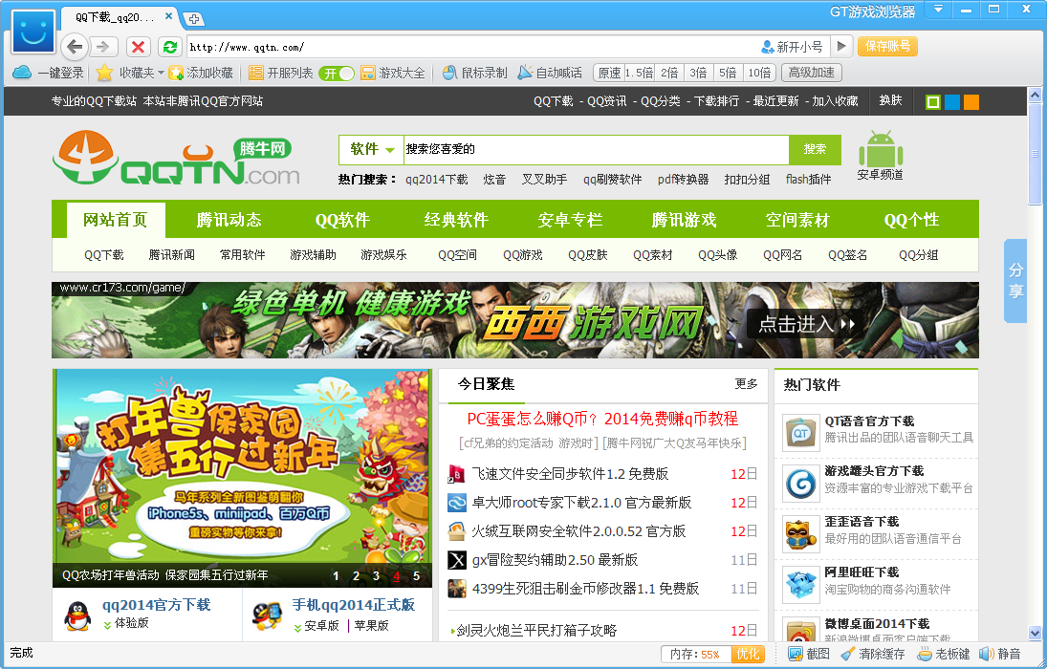The width and height of the screenshot is (1047, 669).
Task: Click the QT语音 app icon
Action: pyautogui.click(x=800, y=433)
